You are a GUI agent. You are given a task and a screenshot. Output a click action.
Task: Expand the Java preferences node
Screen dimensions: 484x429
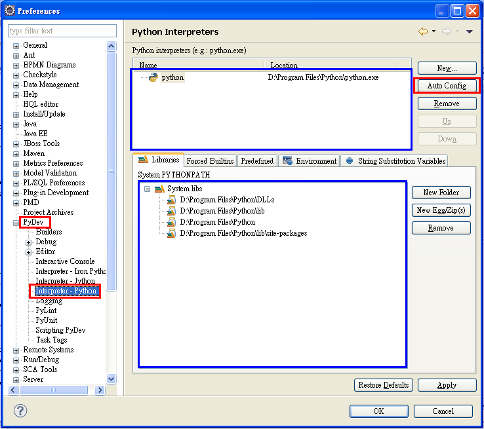pyautogui.click(x=16, y=124)
